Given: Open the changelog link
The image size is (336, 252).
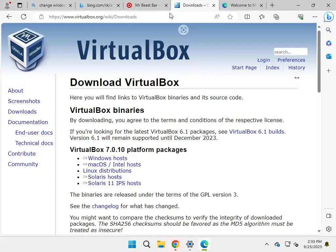Looking at the screenshot, I should 105,206.
